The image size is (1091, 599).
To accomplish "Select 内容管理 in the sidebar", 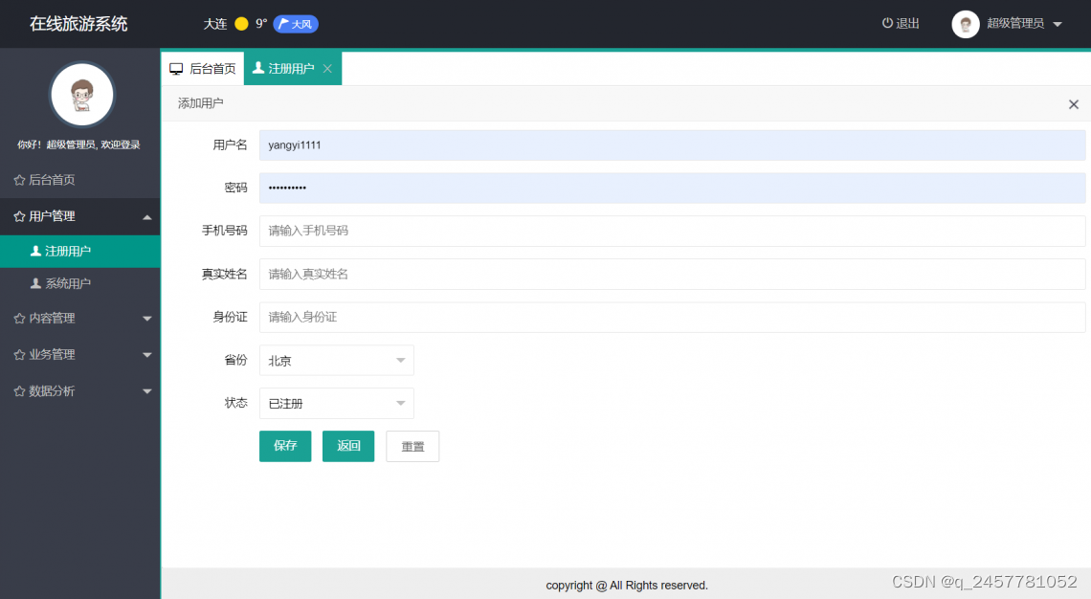I will (80, 319).
